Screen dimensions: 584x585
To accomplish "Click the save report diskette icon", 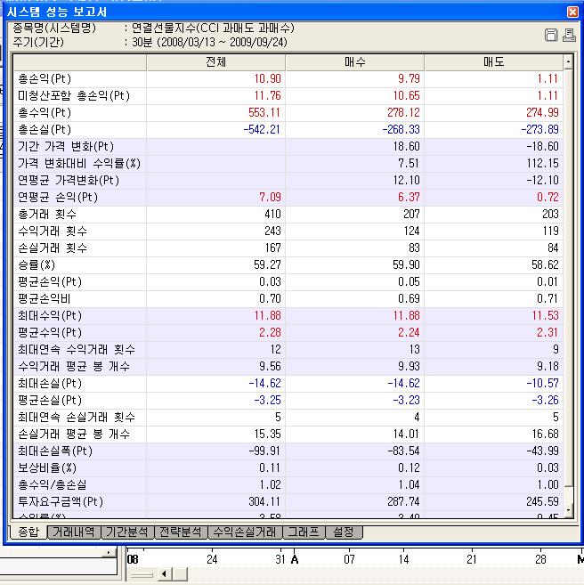I will click(x=551, y=35).
